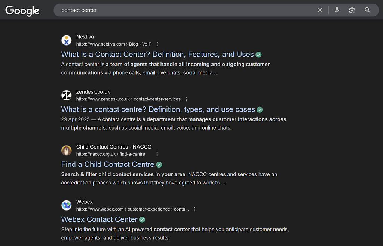Open 'Webex Contact Center' result link

coord(99,219)
